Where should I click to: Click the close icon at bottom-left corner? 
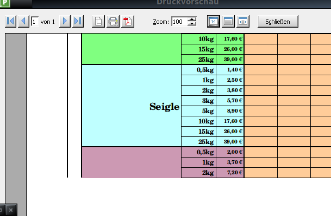tap(11, 210)
